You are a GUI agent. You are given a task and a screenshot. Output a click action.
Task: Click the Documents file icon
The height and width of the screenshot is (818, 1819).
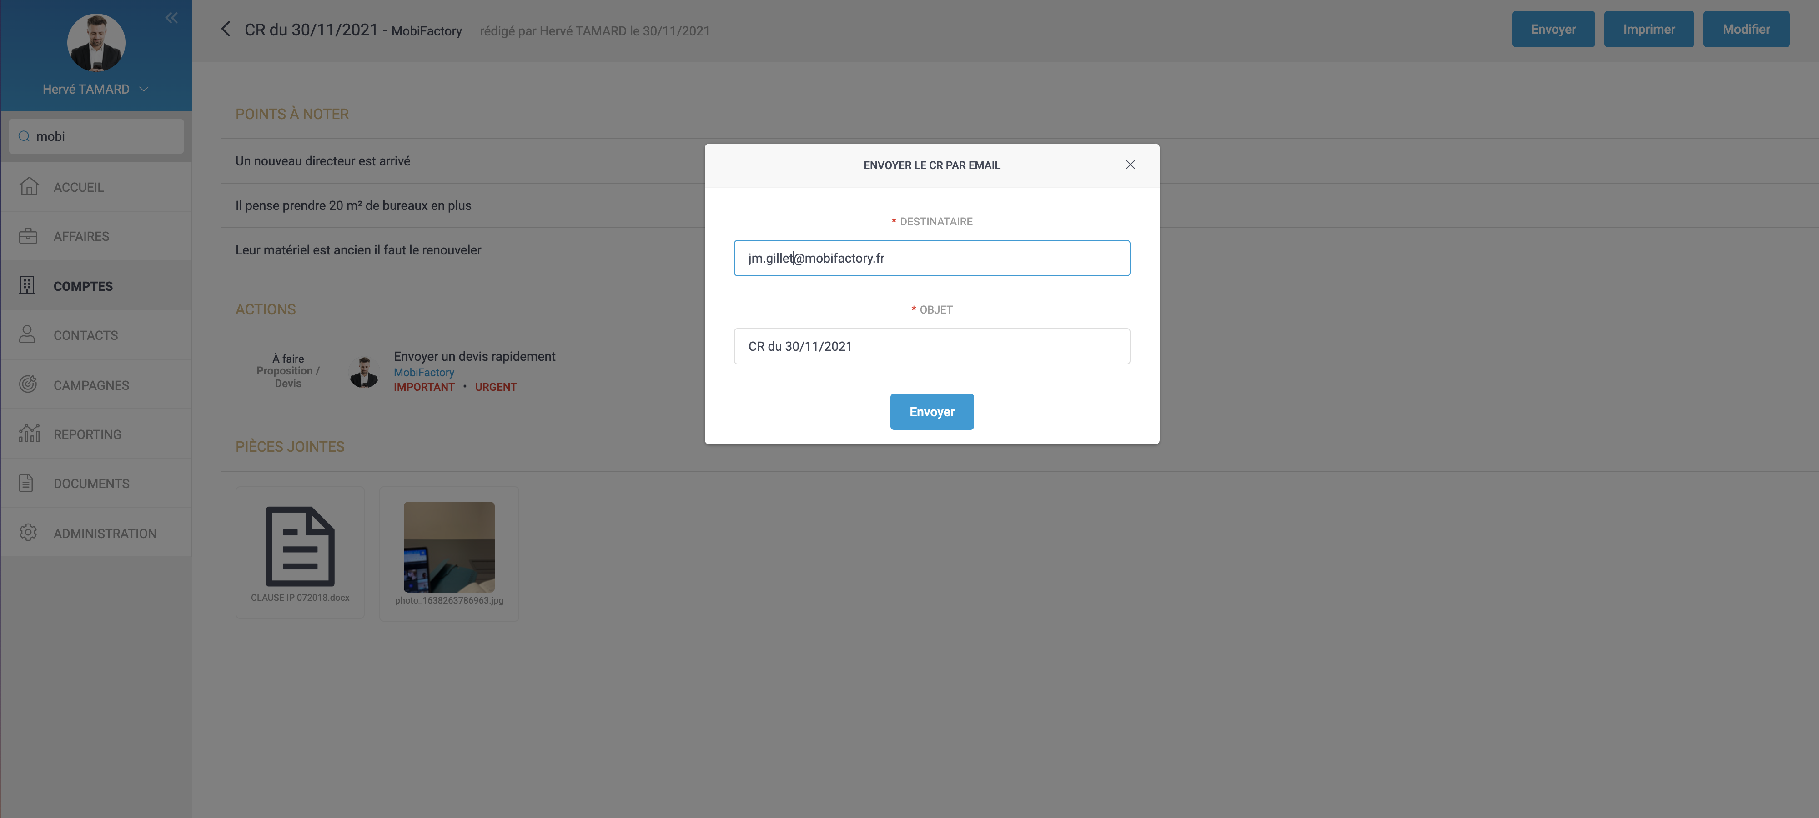[x=27, y=484]
